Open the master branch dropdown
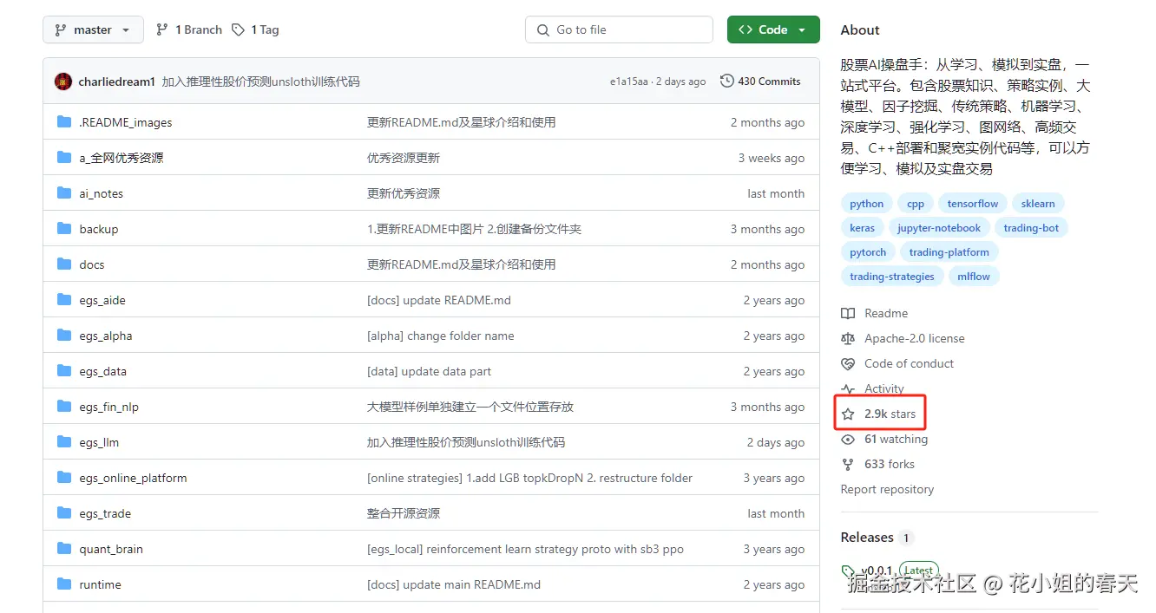Viewport: 1156px width, 613px height. coord(93,29)
